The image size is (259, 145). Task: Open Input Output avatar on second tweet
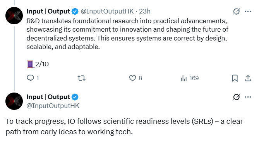14,101
